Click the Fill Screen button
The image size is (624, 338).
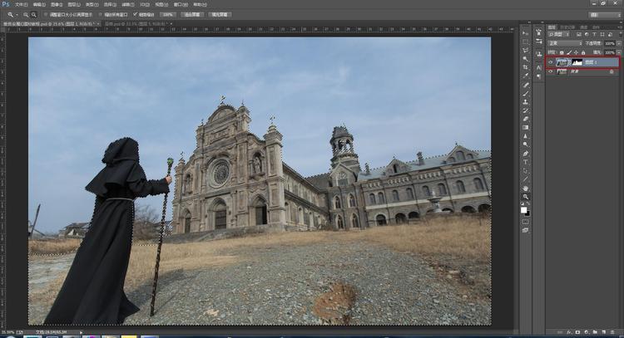coord(220,15)
